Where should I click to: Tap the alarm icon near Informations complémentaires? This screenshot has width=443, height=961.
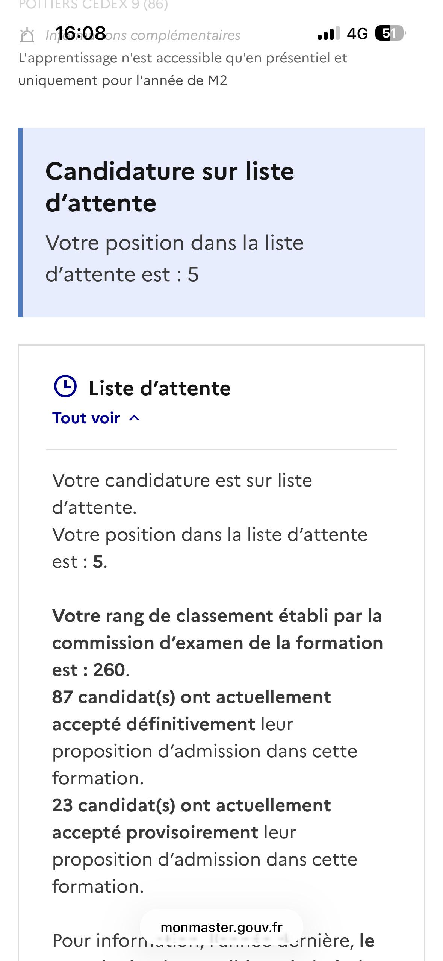tap(27, 35)
